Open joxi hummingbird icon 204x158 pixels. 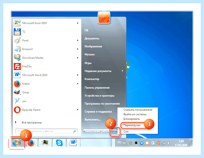coord(17,101)
